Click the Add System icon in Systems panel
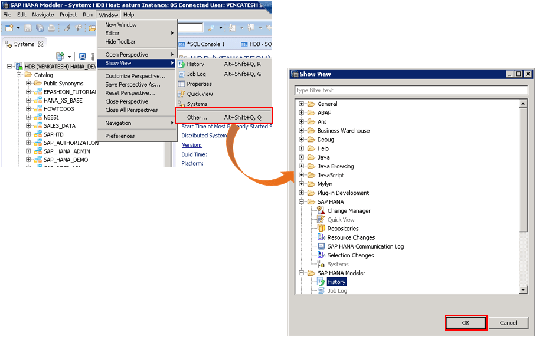The width and height of the screenshot is (536, 337). (x=60, y=56)
